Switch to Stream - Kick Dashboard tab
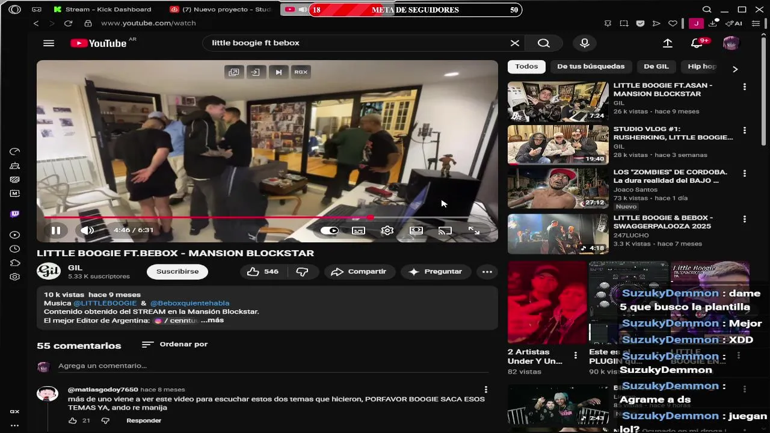 click(102, 10)
